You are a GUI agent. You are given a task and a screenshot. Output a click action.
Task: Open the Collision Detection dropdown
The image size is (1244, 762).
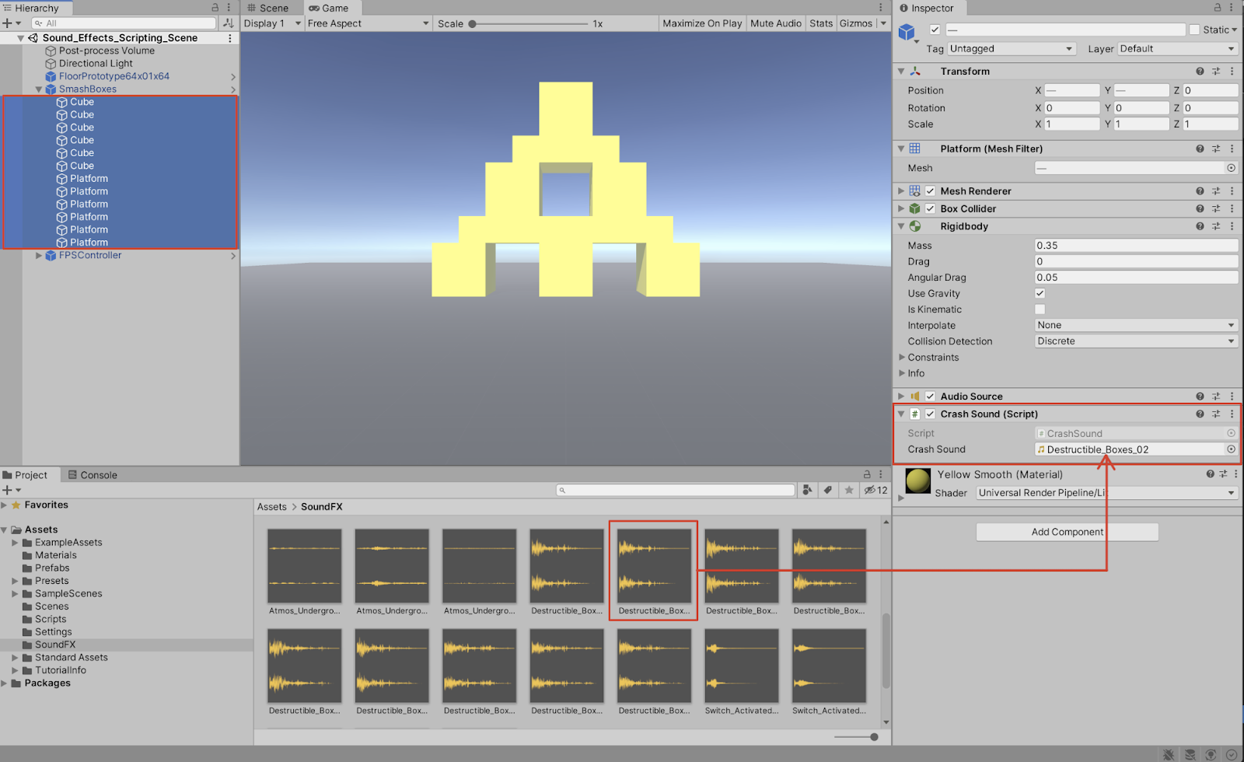pyautogui.click(x=1135, y=341)
